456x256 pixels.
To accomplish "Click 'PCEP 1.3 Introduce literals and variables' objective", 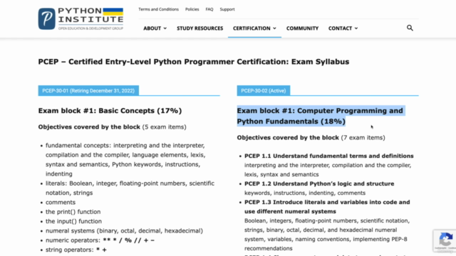I will click(x=327, y=207).
